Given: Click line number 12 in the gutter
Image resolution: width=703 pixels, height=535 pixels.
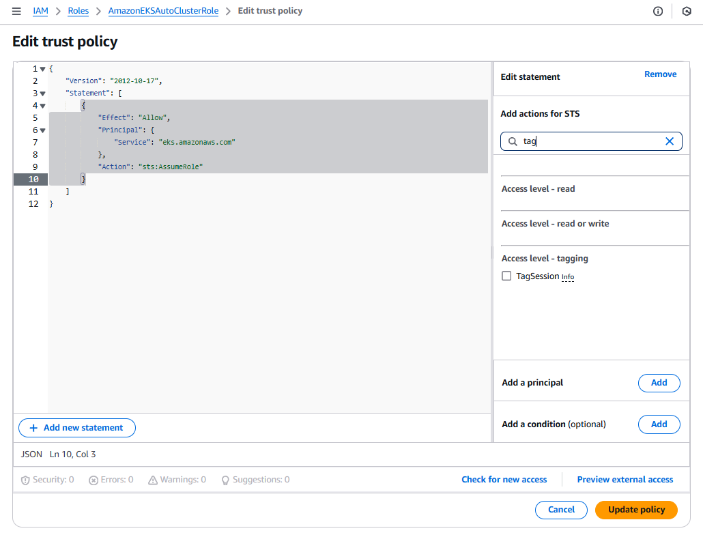Looking at the screenshot, I should 33,204.
